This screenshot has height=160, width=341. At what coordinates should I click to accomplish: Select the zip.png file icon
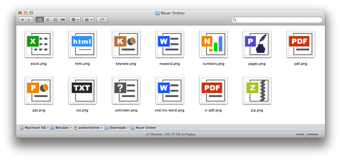pyautogui.click(x=257, y=90)
